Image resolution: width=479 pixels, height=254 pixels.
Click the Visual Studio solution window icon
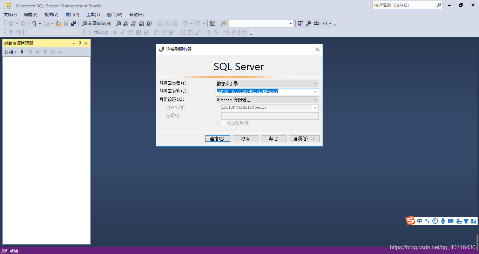tap(301, 24)
